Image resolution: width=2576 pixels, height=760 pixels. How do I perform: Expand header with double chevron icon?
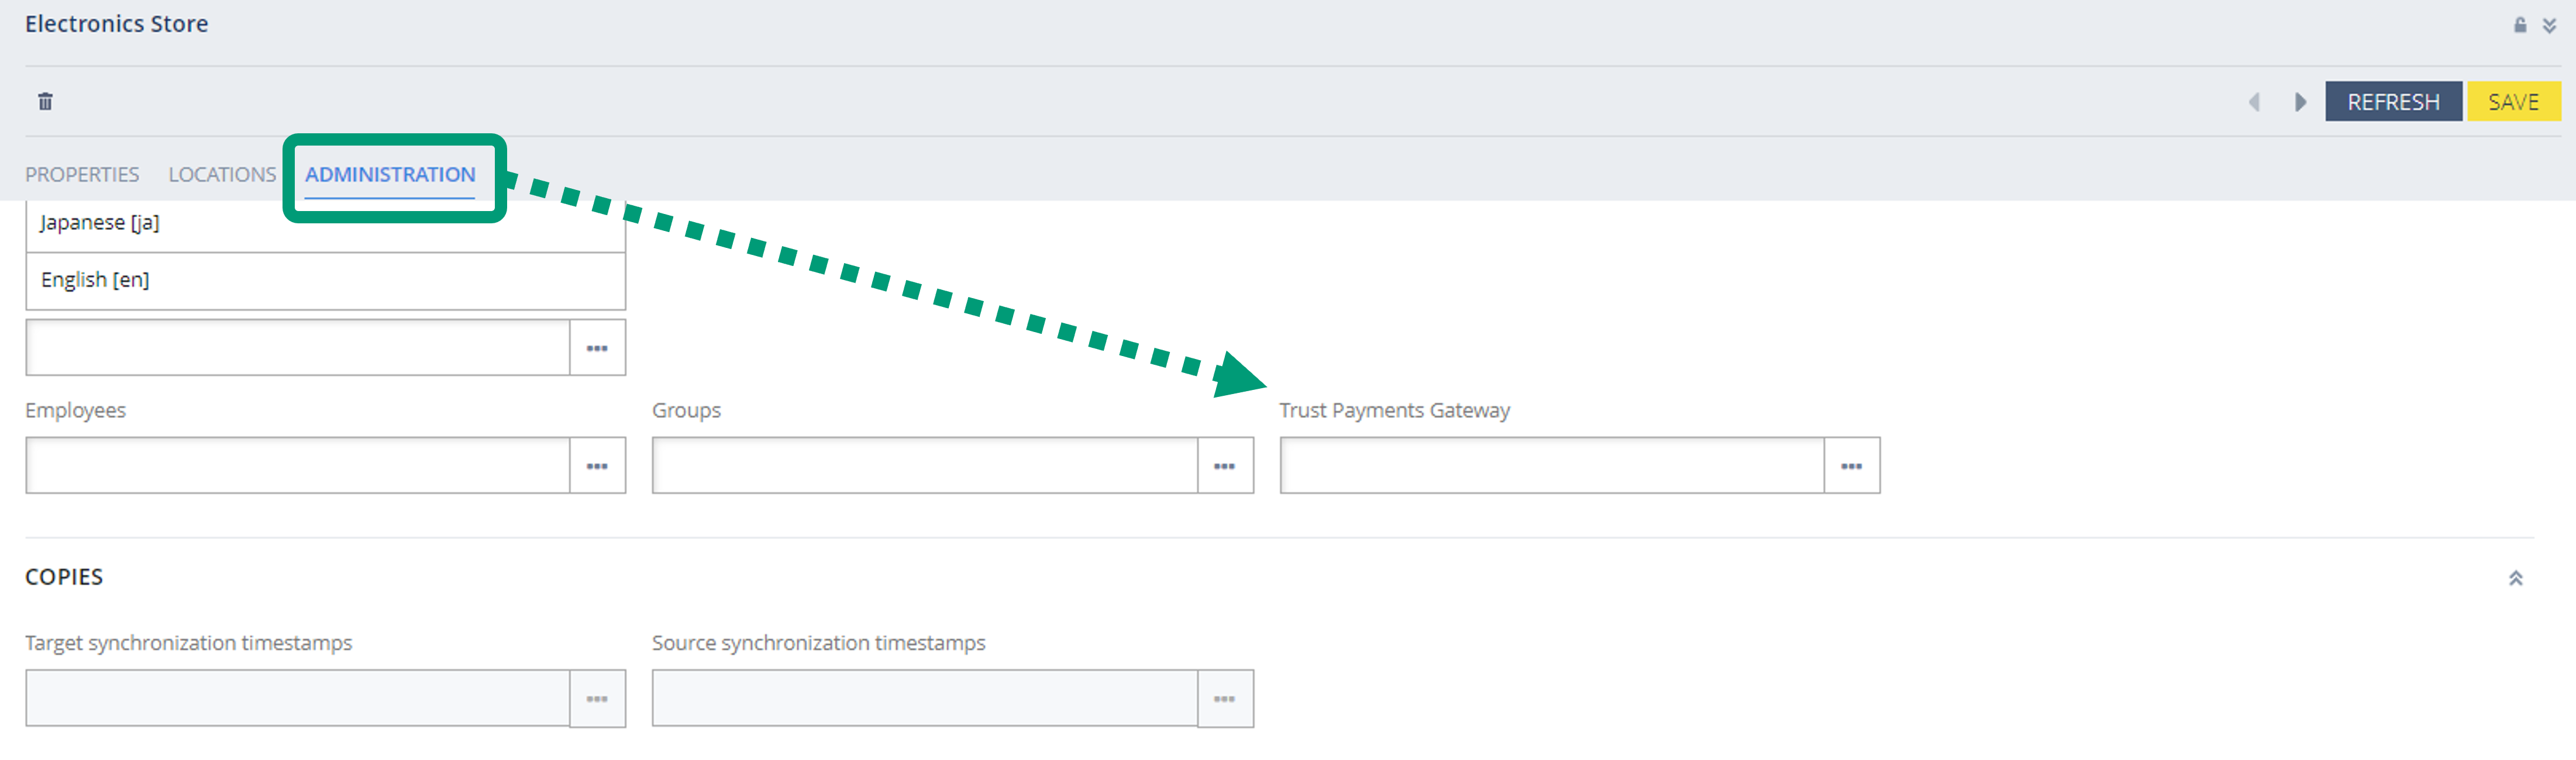2549,25
